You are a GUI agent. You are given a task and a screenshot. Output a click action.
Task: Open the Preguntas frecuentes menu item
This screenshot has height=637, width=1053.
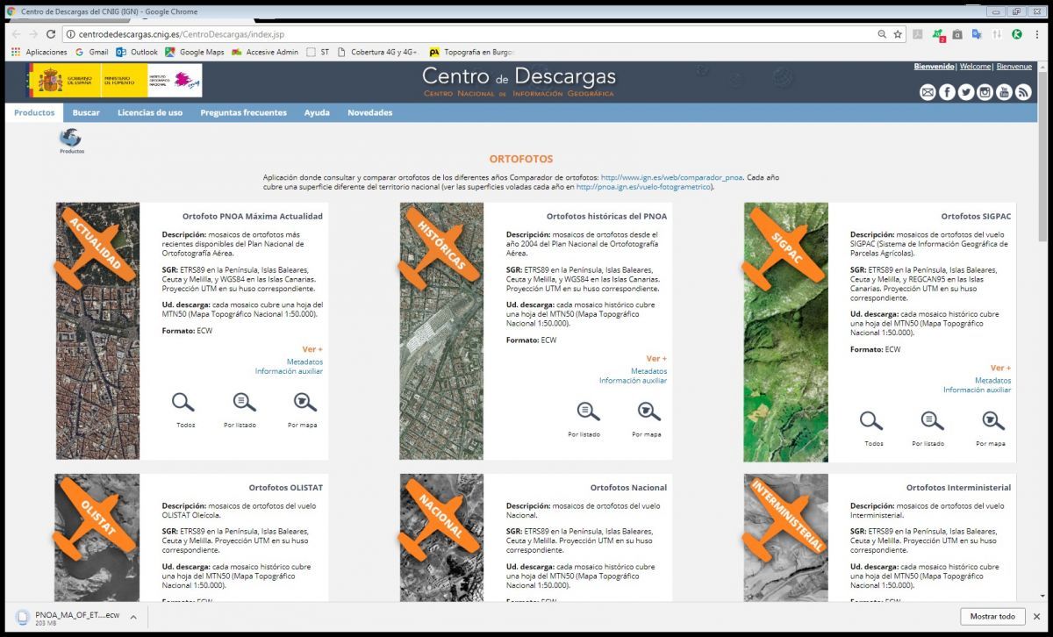[x=243, y=112]
